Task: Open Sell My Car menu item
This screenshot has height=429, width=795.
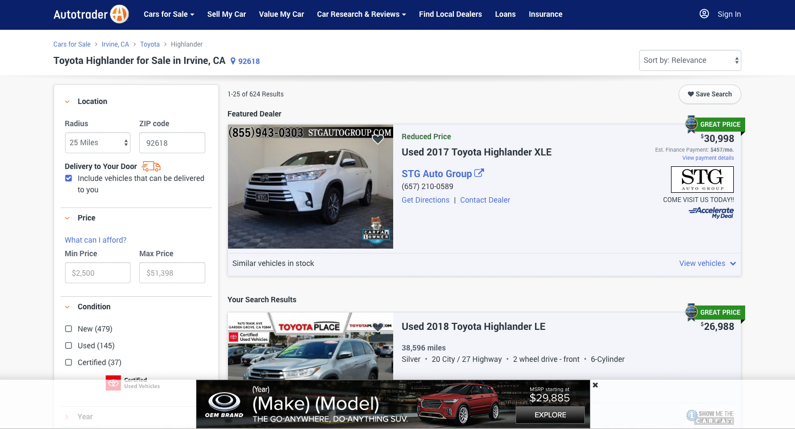Action: pos(226,14)
